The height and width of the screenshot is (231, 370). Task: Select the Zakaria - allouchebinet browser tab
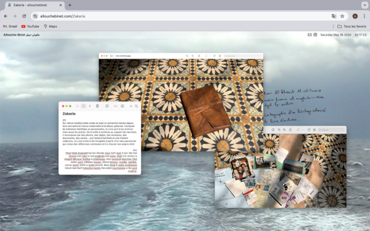pyautogui.click(x=34, y=5)
